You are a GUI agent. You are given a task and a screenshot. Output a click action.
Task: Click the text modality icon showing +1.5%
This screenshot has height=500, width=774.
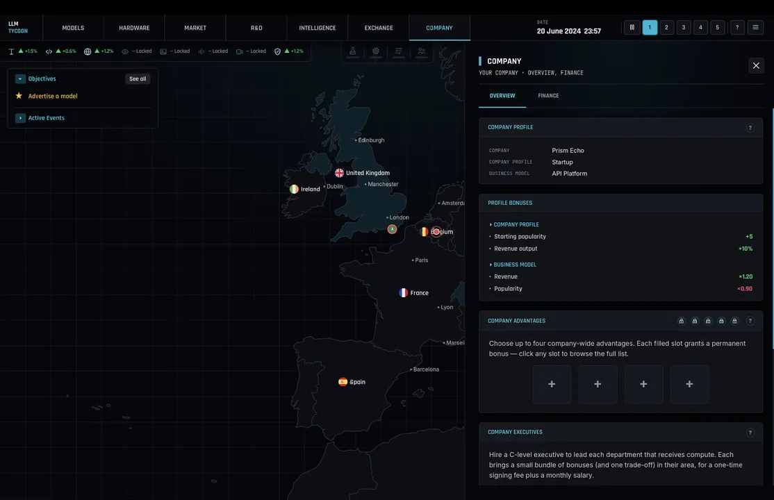pyautogui.click(x=11, y=51)
